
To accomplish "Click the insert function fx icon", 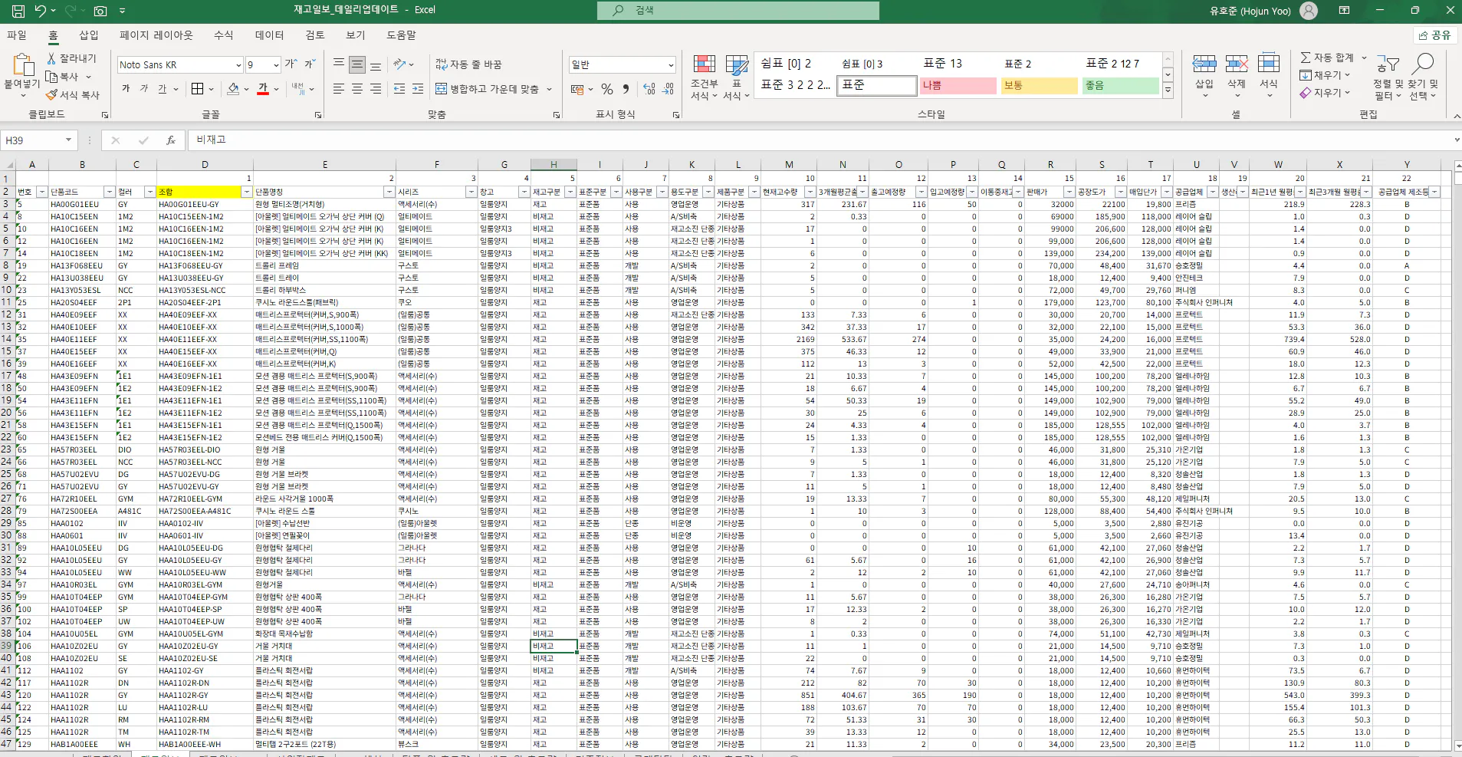I will [170, 140].
